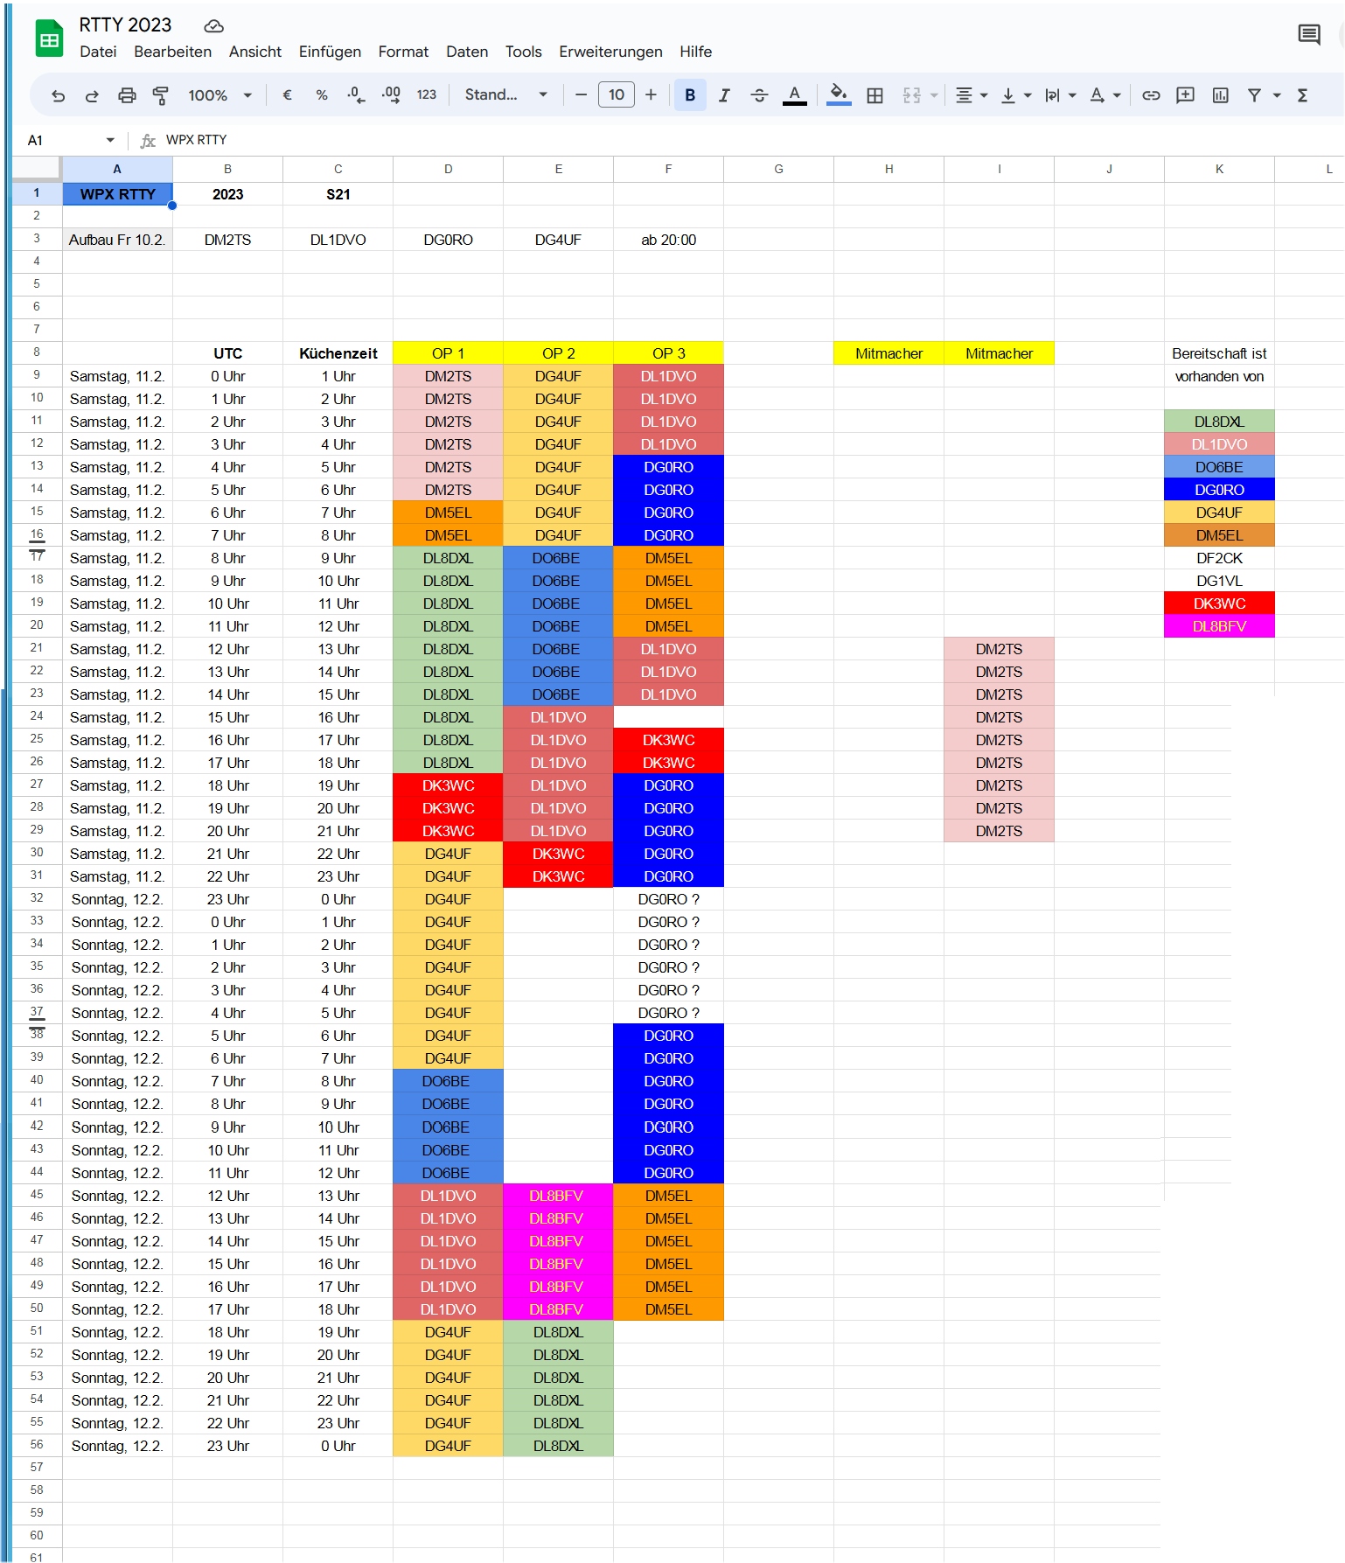
Task: Insert chart icon in toolbar
Action: pos(1221,95)
